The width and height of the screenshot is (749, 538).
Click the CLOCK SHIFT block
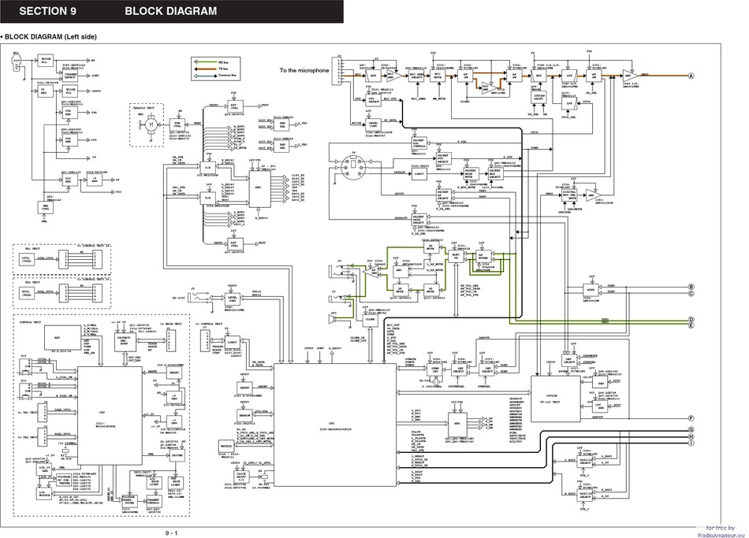241,477
